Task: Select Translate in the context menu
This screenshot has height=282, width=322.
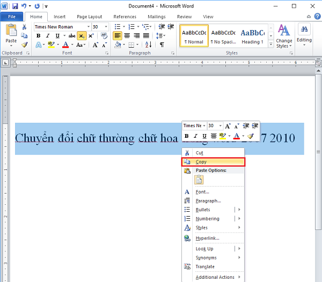Action: 213,266
